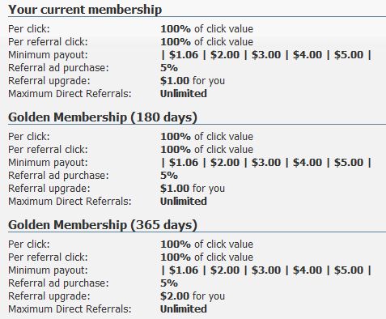The width and height of the screenshot is (386, 319).
Task: Click the 'Your current membership' heading
Action: click(x=85, y=10)
